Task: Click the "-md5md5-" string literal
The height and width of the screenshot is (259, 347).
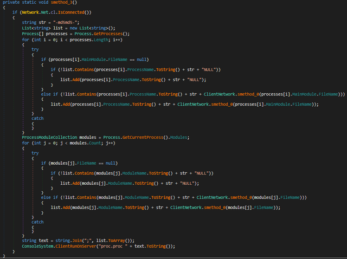Action: [x=65, y=23]
